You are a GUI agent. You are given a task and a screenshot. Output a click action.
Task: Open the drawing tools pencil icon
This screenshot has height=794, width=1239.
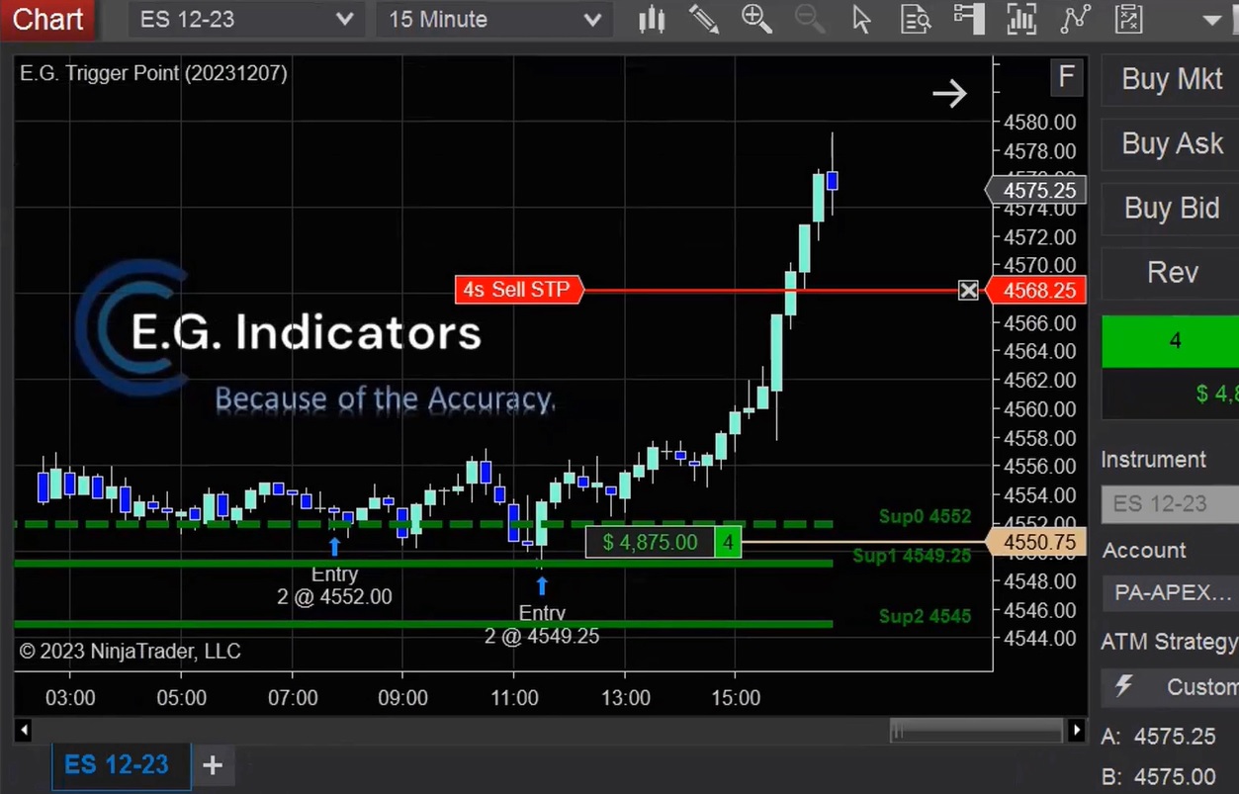point(704,19)
